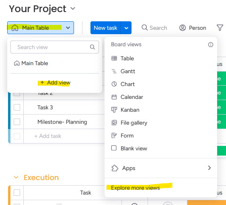Click the Chart pie icon
The image size is (226, 205).
click(x=114, y=84)
